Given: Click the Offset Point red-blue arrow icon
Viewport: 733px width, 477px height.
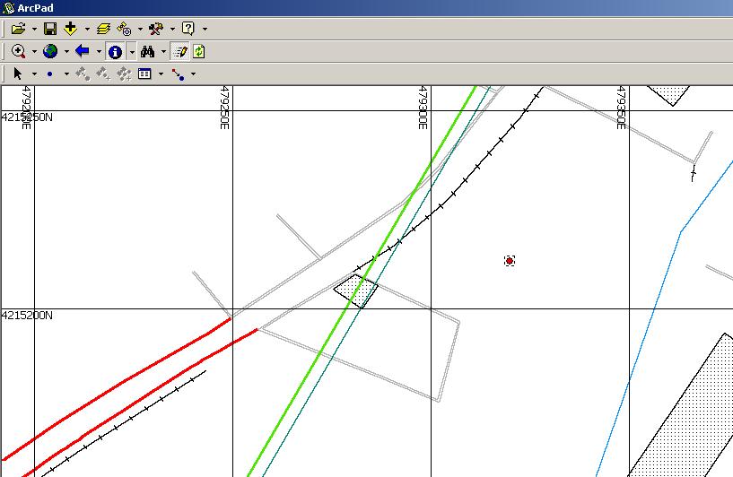Looking at the screenshot, I should [x=178, y=74].
